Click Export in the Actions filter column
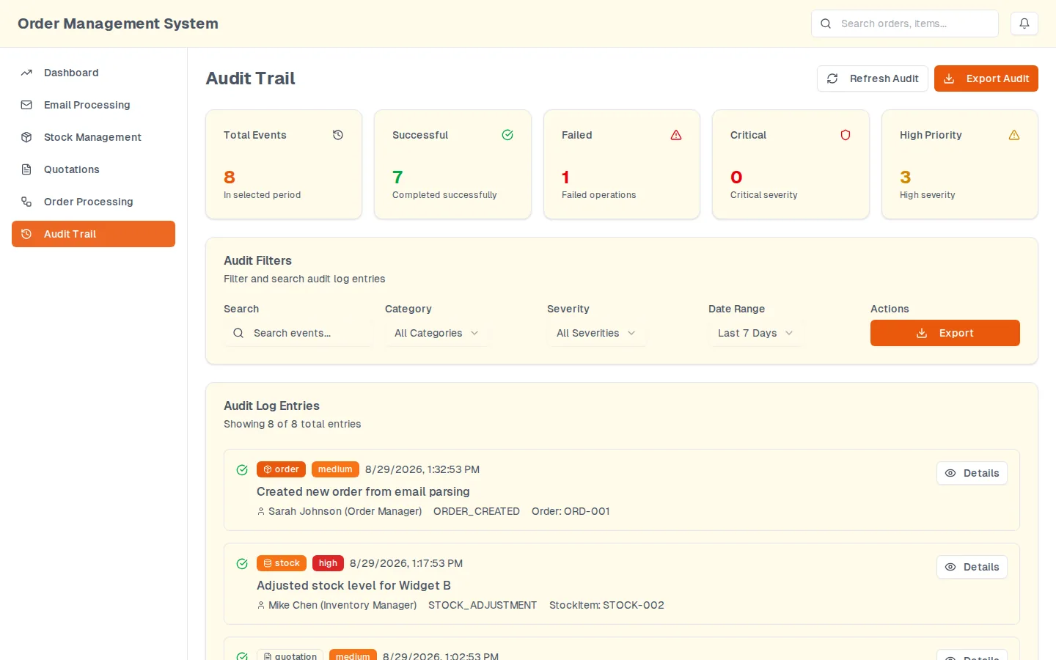The width and height of the screenshot is (1056, 660). (x=945, y=333)
